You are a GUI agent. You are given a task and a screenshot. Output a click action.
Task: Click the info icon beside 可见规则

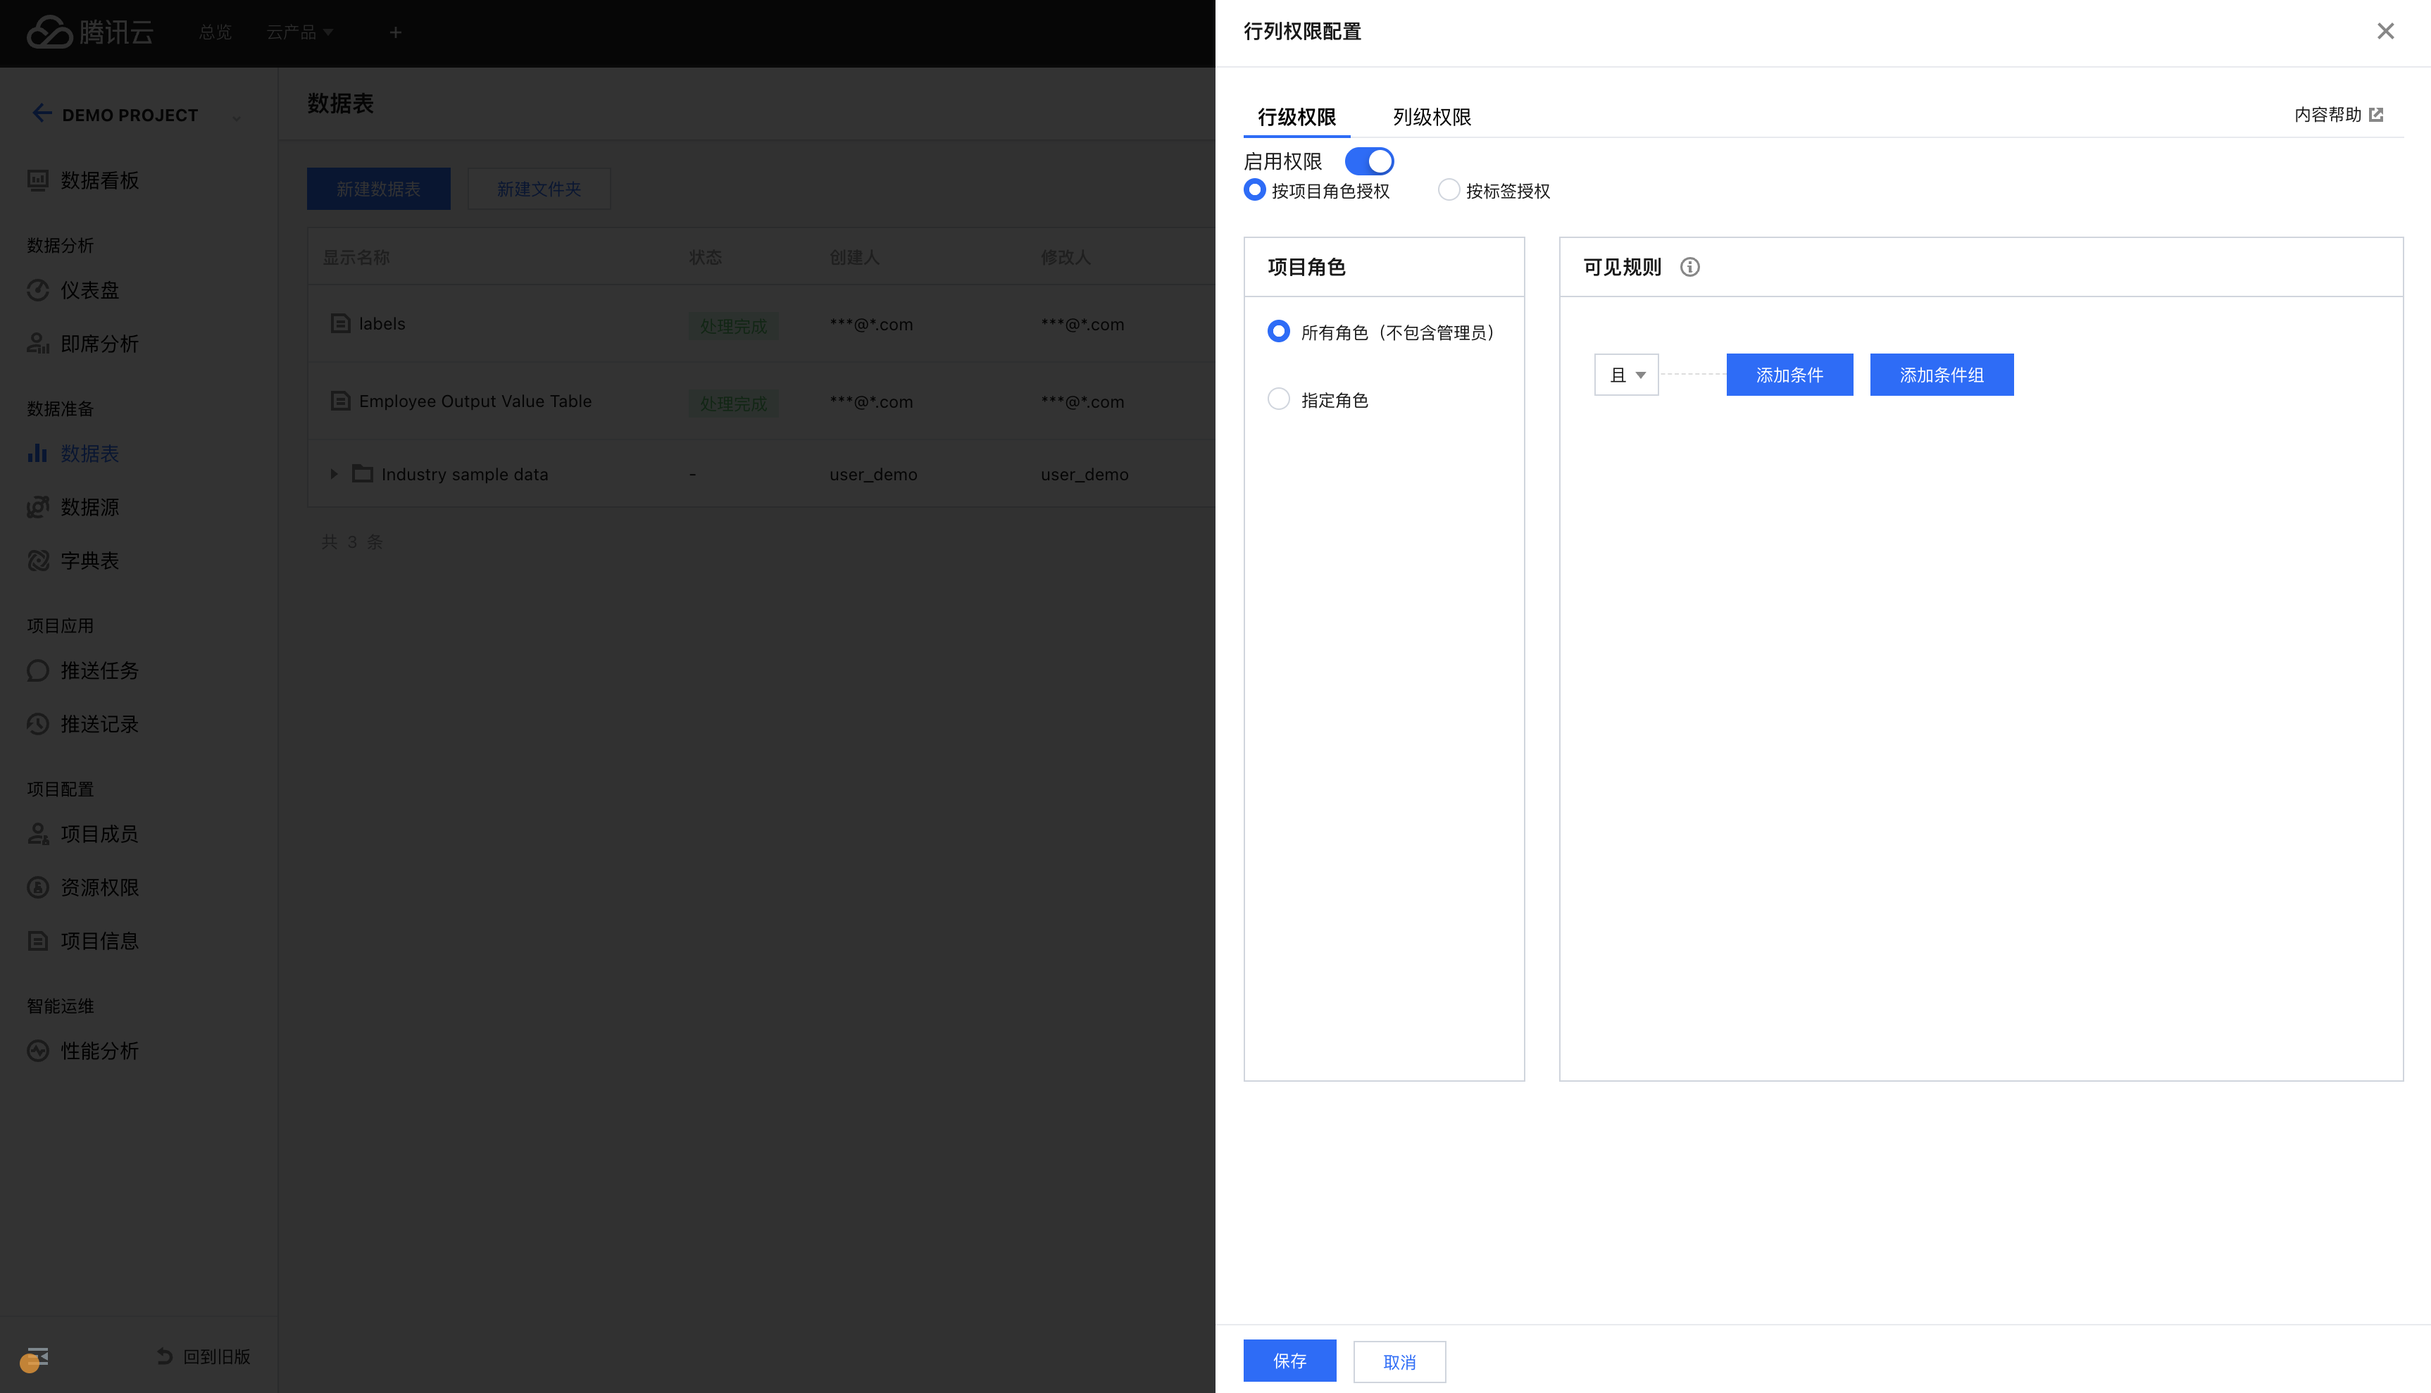coord(1689,267)
